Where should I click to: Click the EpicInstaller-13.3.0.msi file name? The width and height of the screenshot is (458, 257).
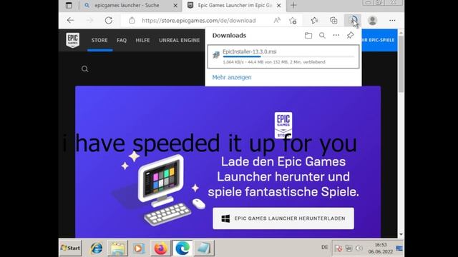(250, 51)
